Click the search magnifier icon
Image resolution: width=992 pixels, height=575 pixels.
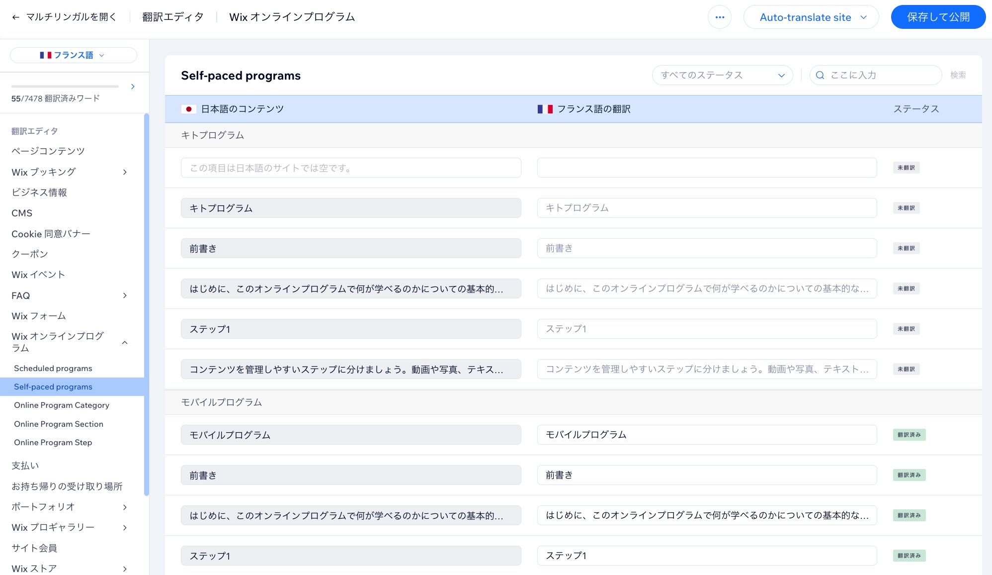pyautogui.click(x=820, y=75)
